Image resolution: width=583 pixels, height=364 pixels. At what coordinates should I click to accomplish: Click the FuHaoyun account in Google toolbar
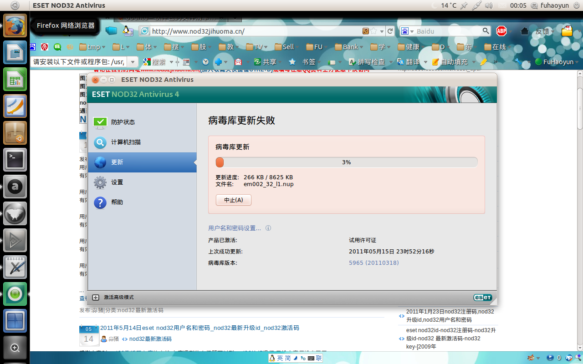[555, 62]
